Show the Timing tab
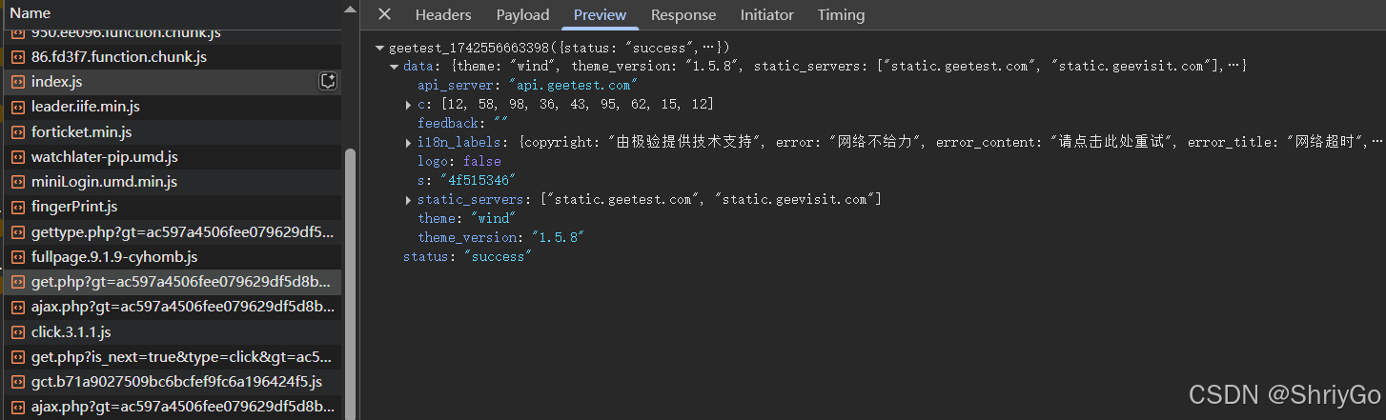Image resolution: width=1386 pixels, height=420 pixels. click(841, 14)
